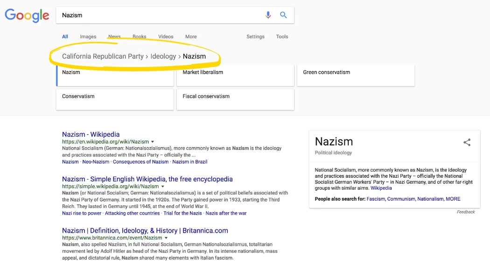Viewport: 490px width, 275px height.
Task: Open the Wikipedia source link in knowledge panel
Action: (381, 188)
